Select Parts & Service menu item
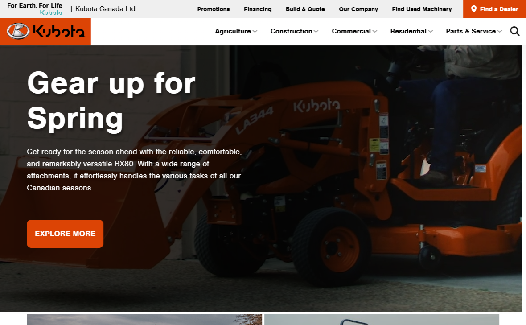 coord(471,31)
